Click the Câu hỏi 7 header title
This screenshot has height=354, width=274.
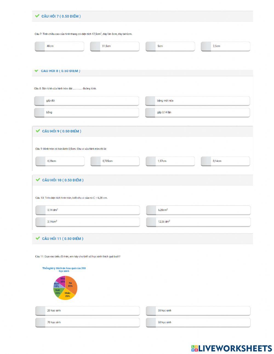(61, 16)
